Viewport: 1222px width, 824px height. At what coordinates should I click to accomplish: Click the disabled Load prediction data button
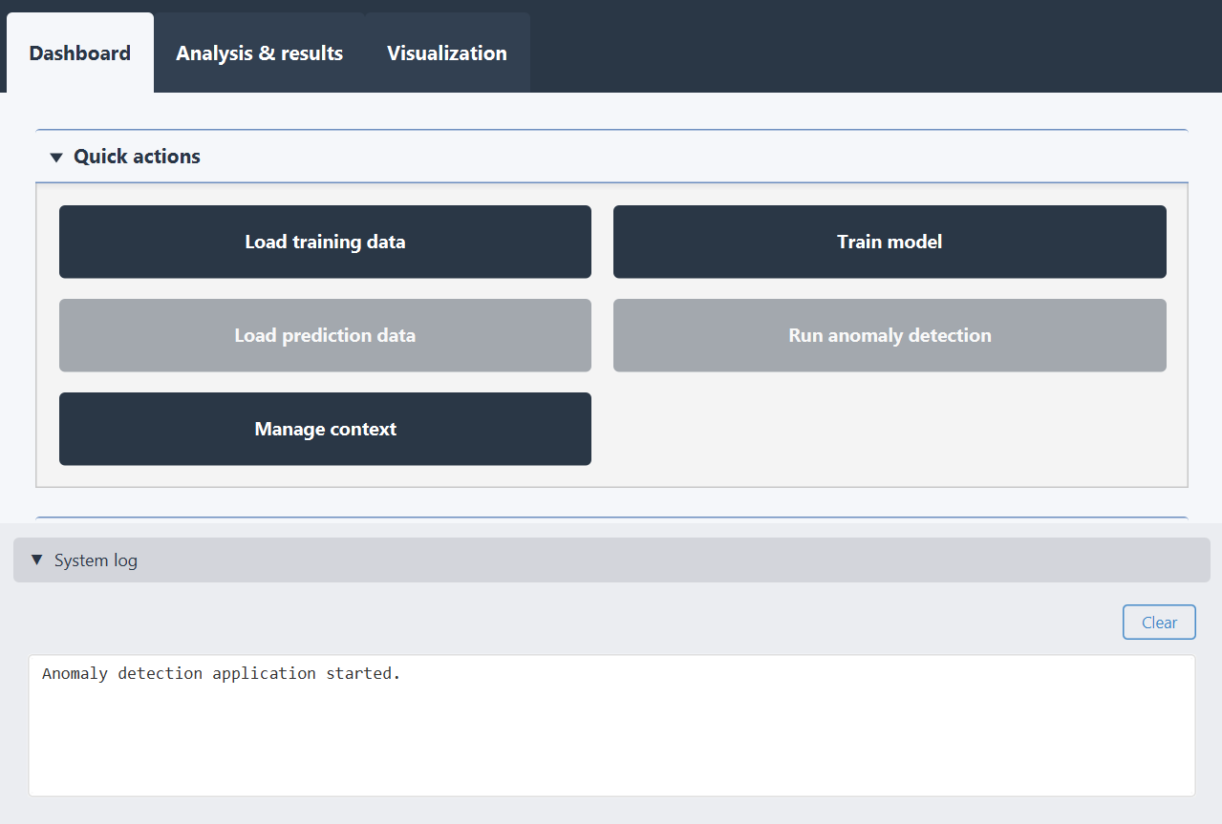click(x=325, y=335)
